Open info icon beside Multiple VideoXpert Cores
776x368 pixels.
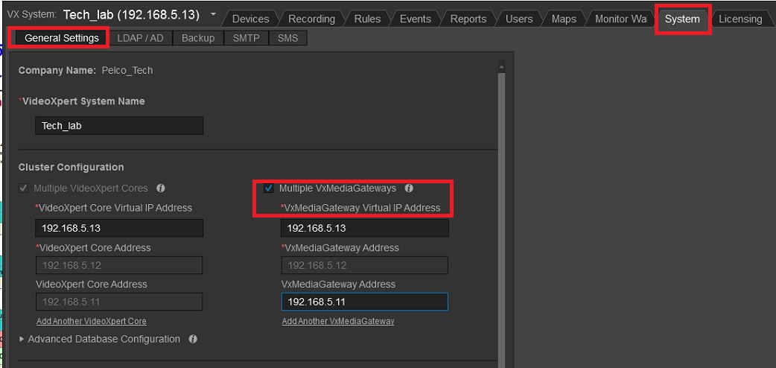(160, 188)
